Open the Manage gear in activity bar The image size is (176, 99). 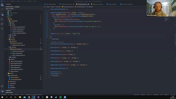click(x=2, y=91)
